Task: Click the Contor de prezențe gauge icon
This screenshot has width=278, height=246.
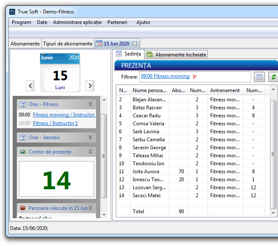Action: [x=23, y=152]
